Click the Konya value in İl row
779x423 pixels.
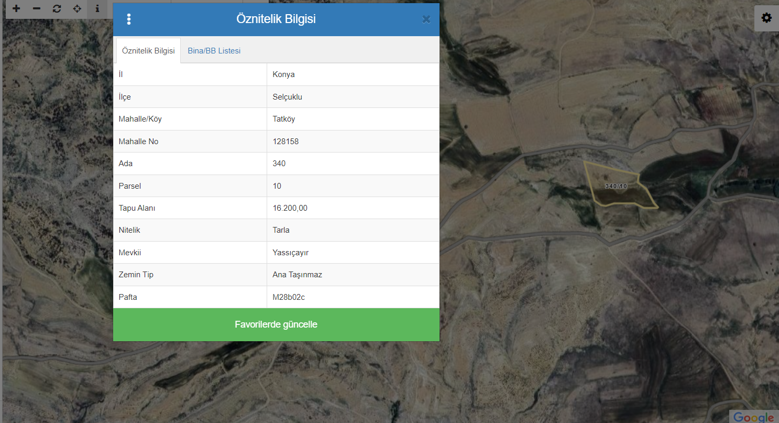click(283, 74)
